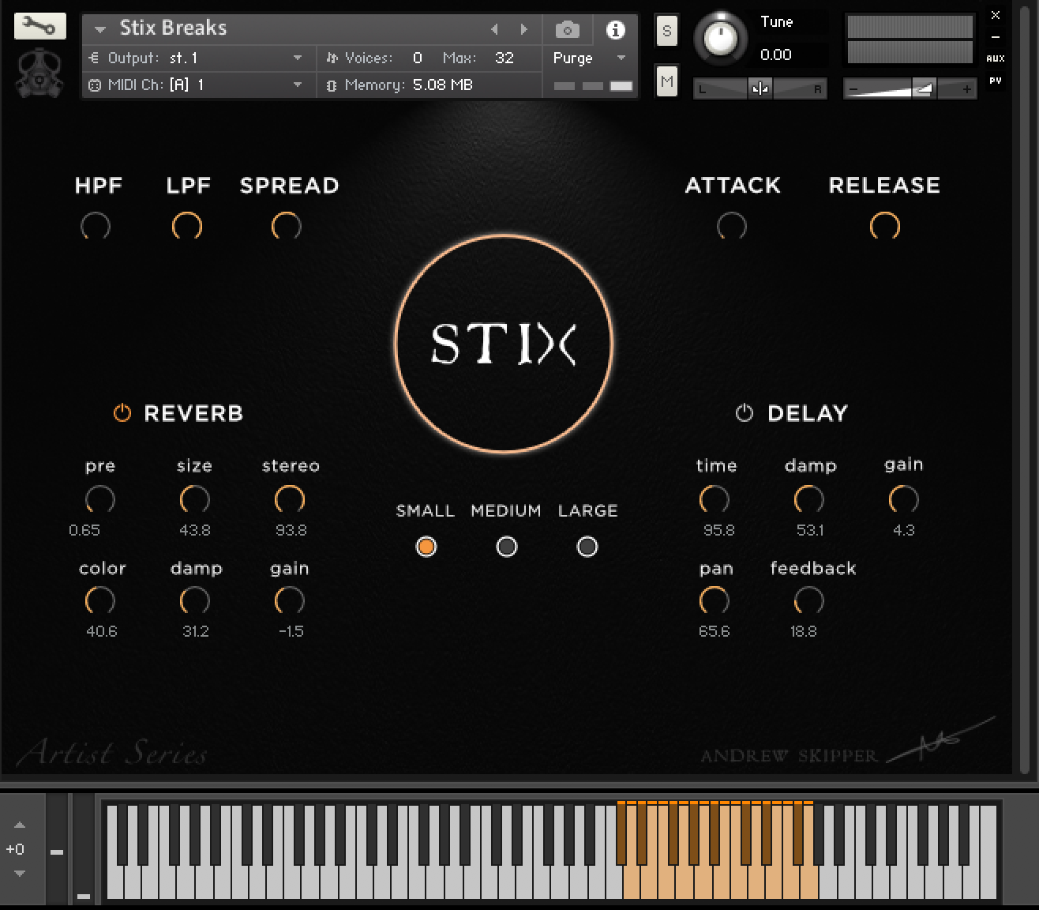1039x910 pixels.
Task: Click the HPF knob
Action: tap(96, 227)
